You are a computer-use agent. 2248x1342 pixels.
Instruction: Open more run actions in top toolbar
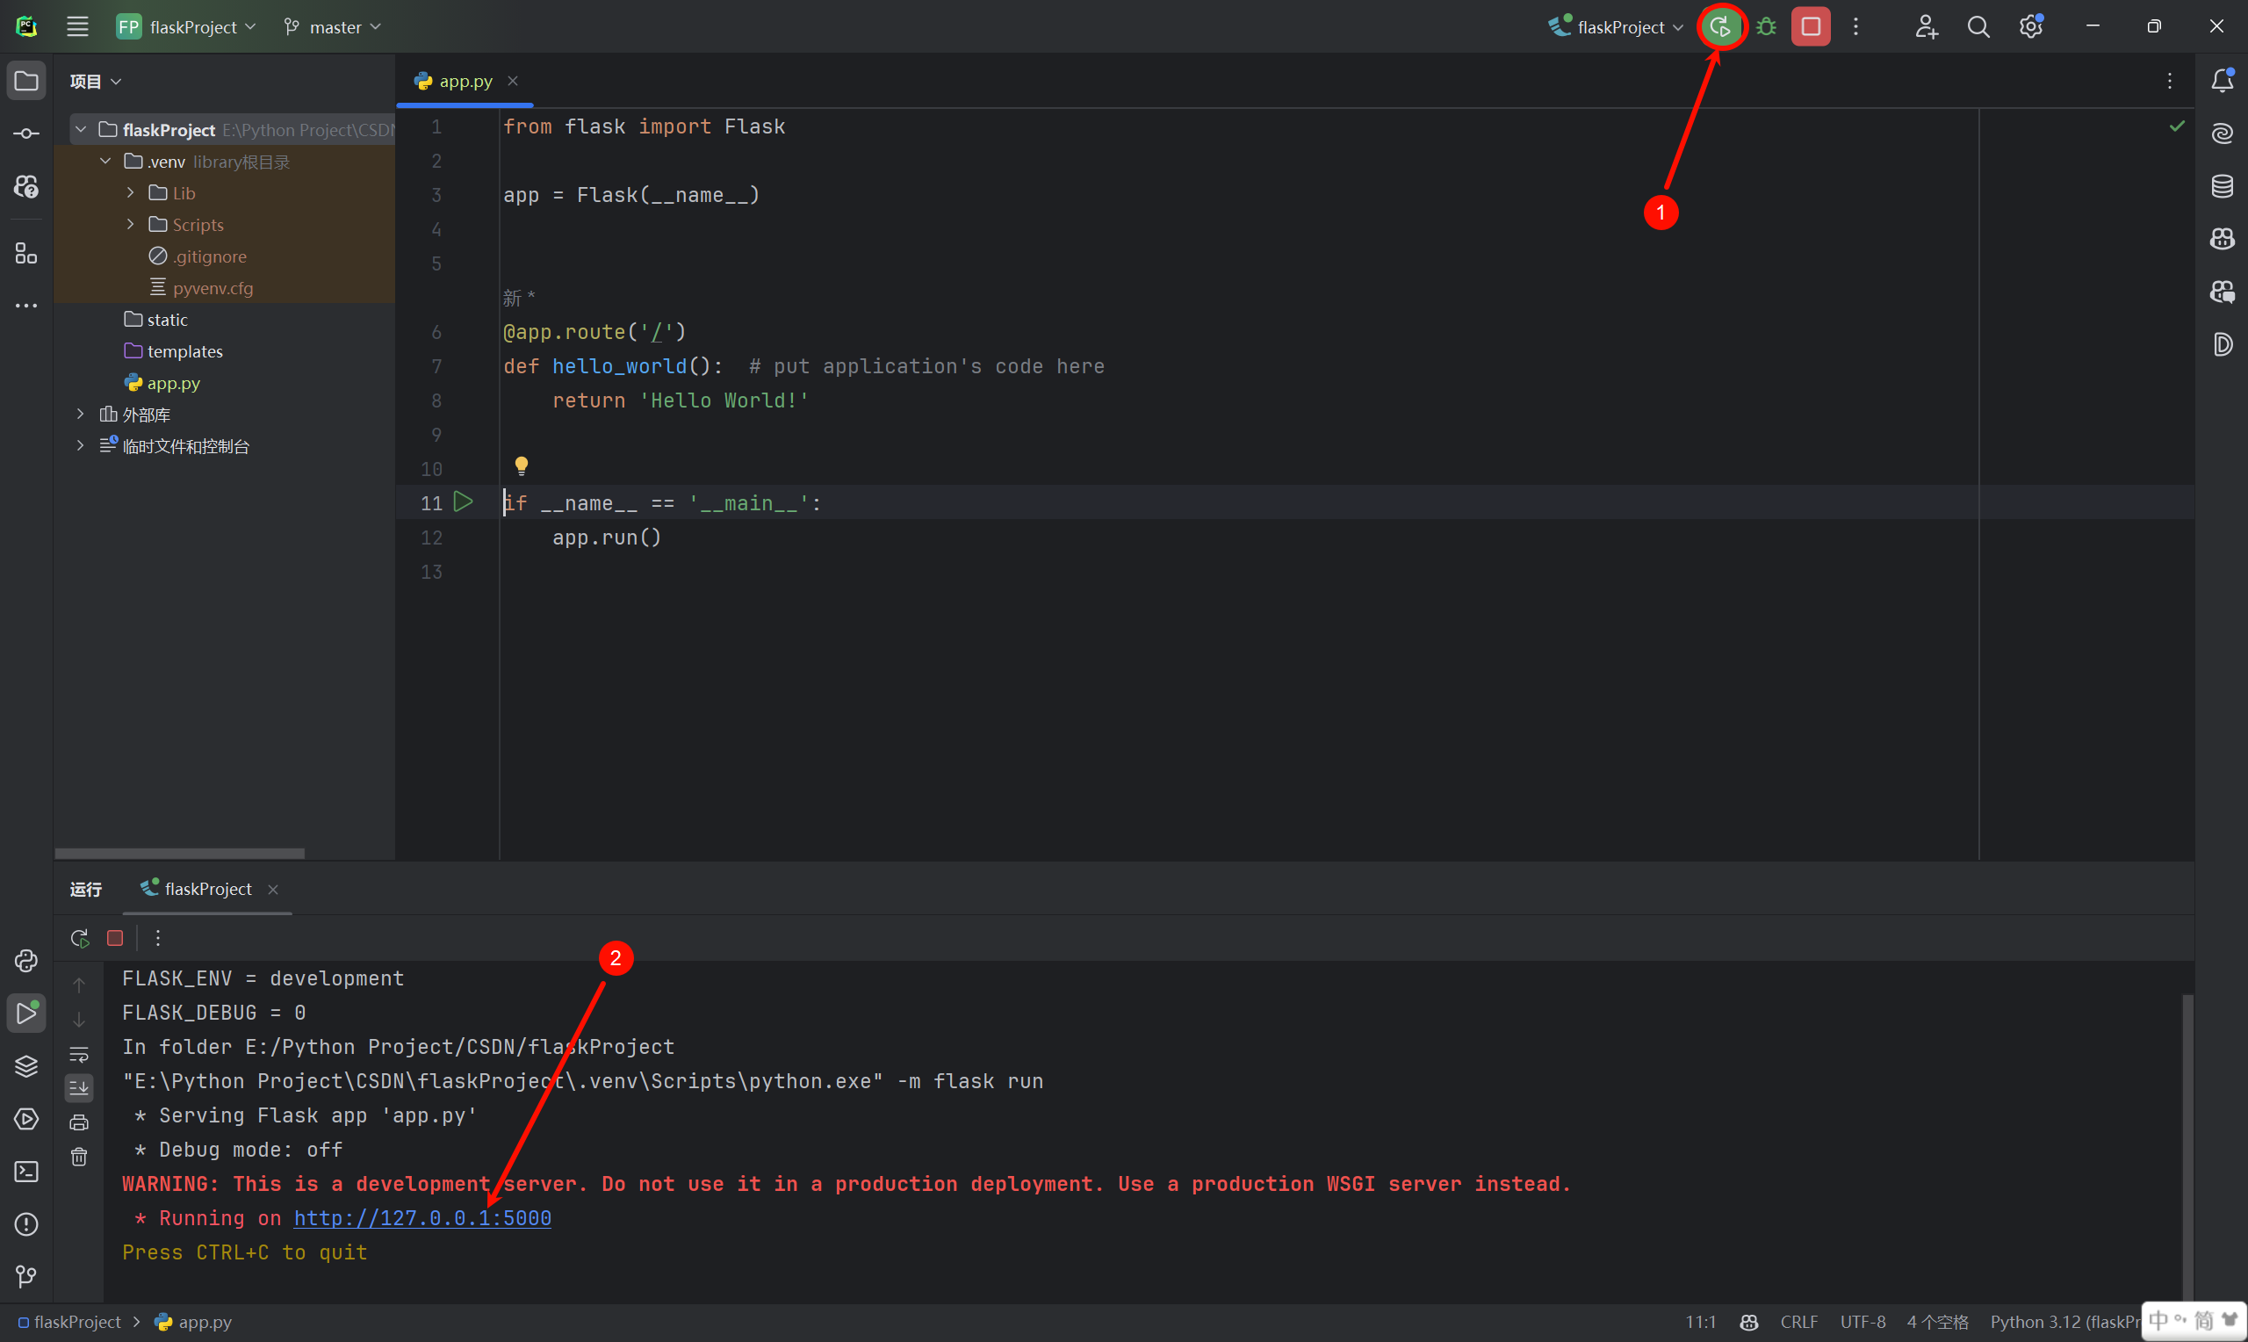coord(1855,26)
